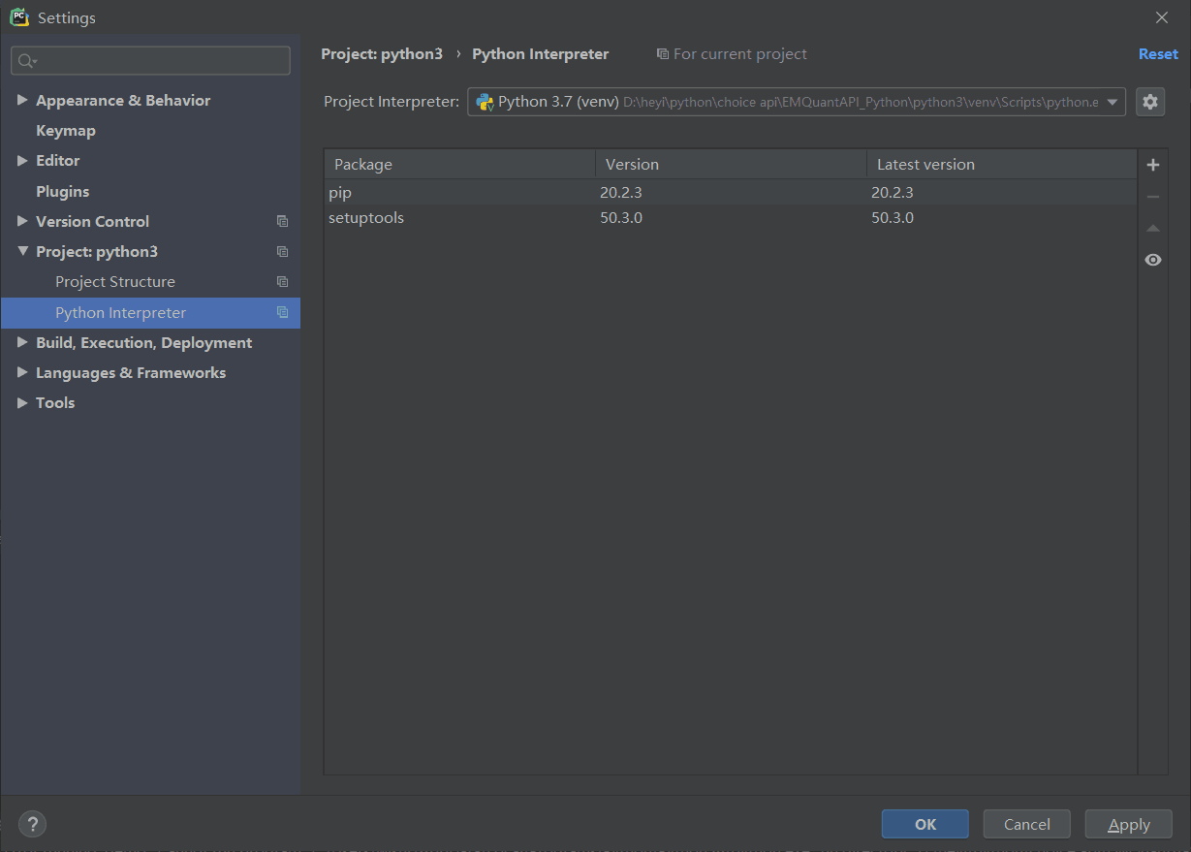Close the Settings dialog window

(x=1162, y=17)
